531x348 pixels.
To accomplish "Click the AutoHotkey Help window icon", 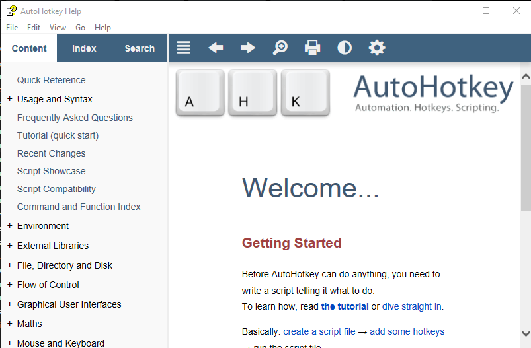I will click(11, 11).
